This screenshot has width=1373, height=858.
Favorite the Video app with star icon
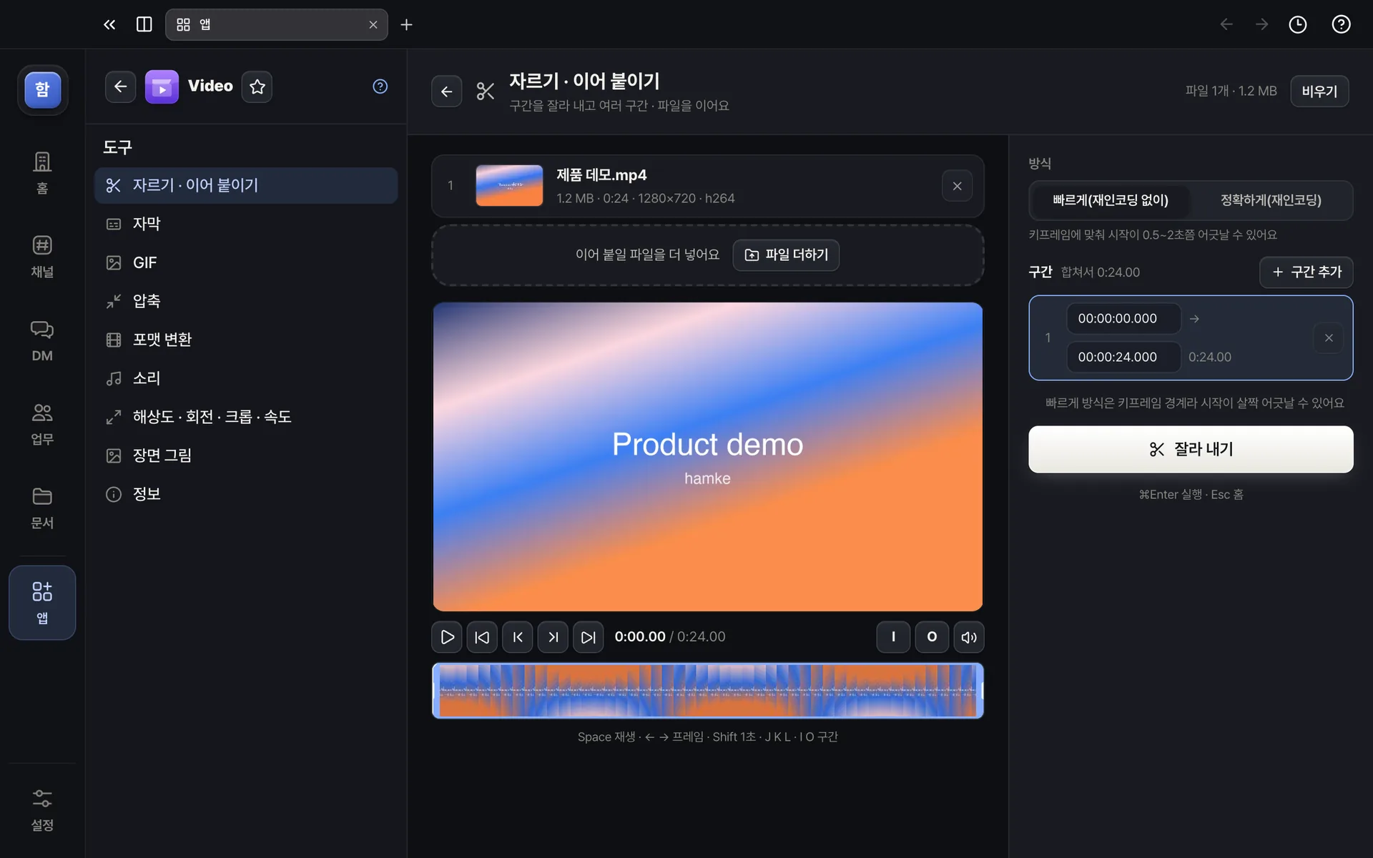point(257,87)
